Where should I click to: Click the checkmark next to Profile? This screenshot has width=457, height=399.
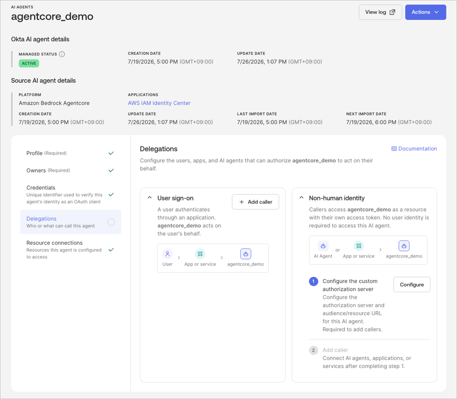pyautogui.click(x=111, y=153)
